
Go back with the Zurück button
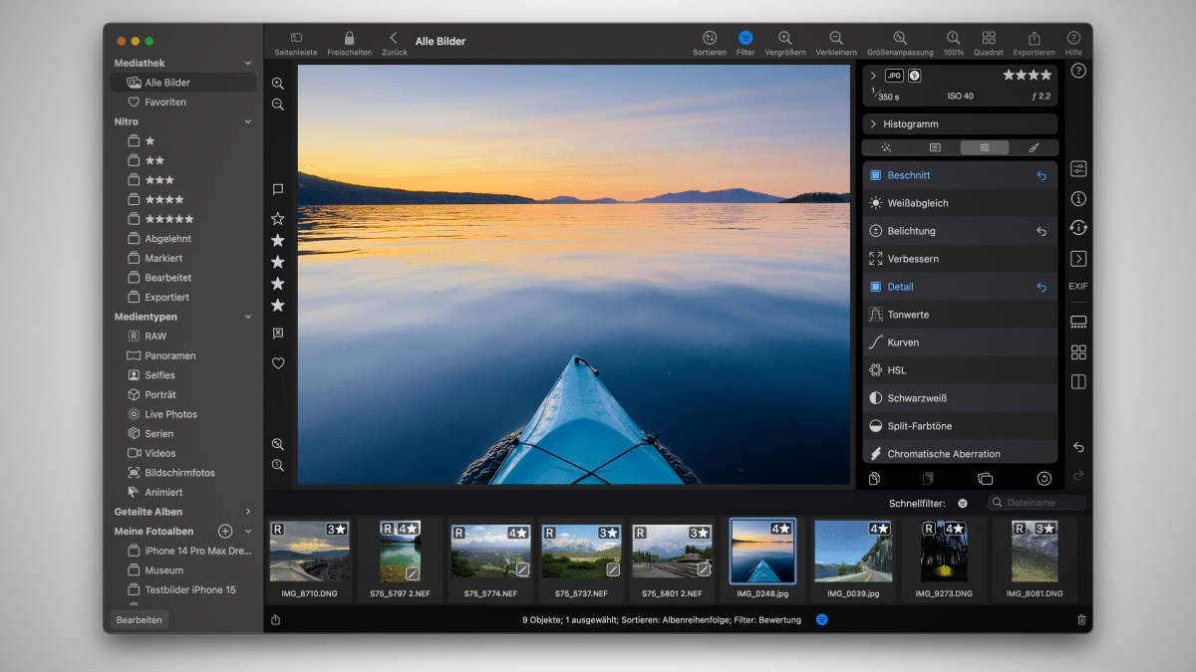click(x=394, y=38)
